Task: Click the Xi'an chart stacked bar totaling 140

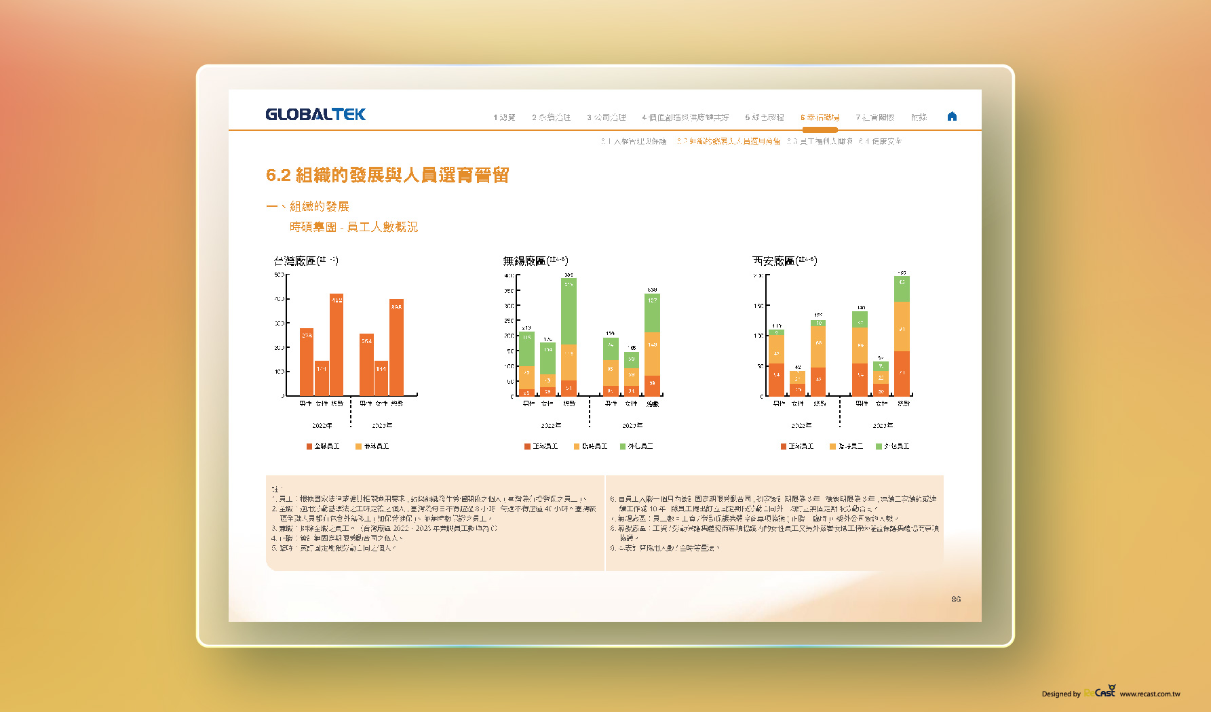Action: tap(860, 353)
